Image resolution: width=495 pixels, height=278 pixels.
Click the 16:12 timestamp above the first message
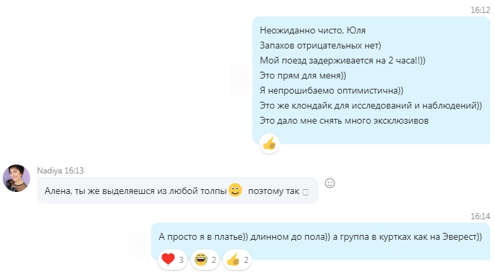pyautogui.click(x=480, y=10)
